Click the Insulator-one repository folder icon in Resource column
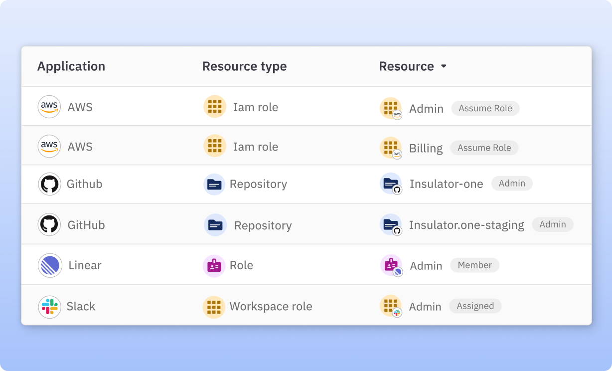The height and width of the screenshot is (371, 612). click(x=391, y=184)
